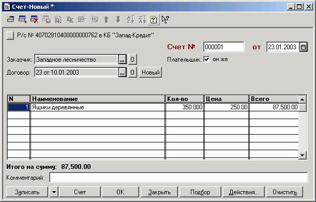Click the Новый contract button

coord(151,72)
